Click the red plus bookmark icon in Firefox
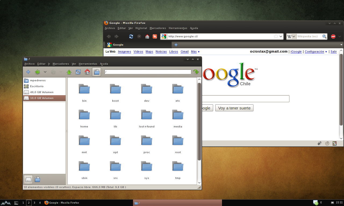The width and height of the screenshot is (344, 206). [x=155, y=36]
